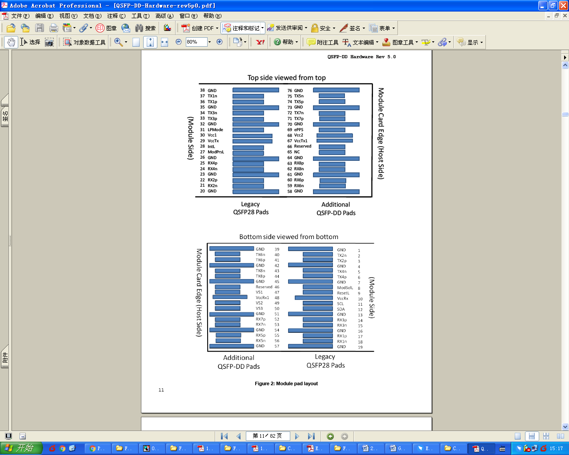Toggle actual size page view
569x455 pixels.
pos(136,42)
